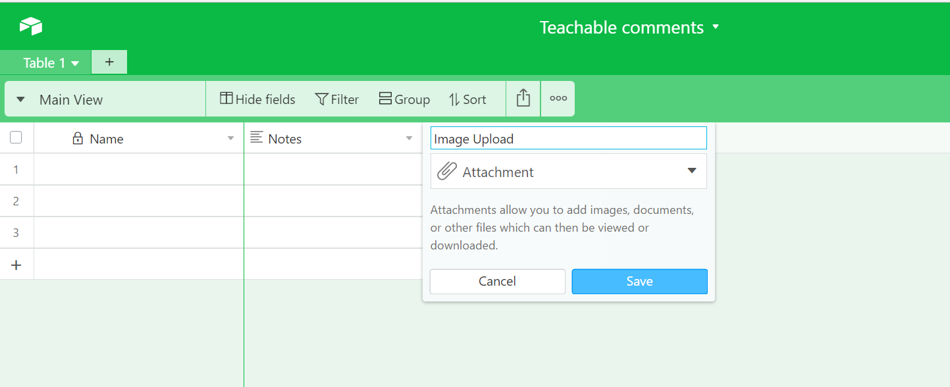Image resolution: width=950 pixels, height=387 pixels.
Task: Click the Notes cell in row 2
Action: tap(333, 201)
